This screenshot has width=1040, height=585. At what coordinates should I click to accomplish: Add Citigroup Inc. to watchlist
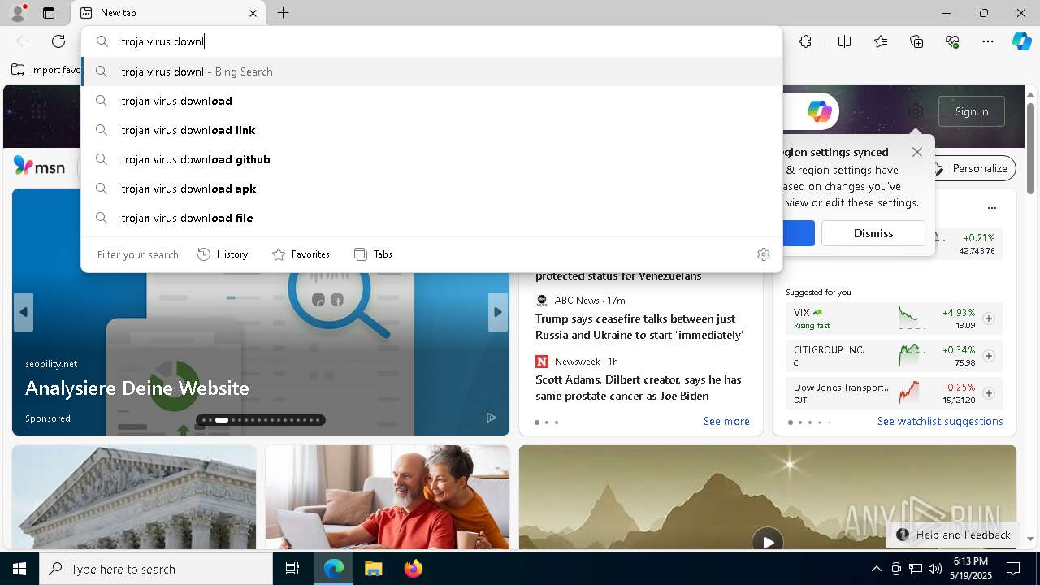tap(989, 356)
